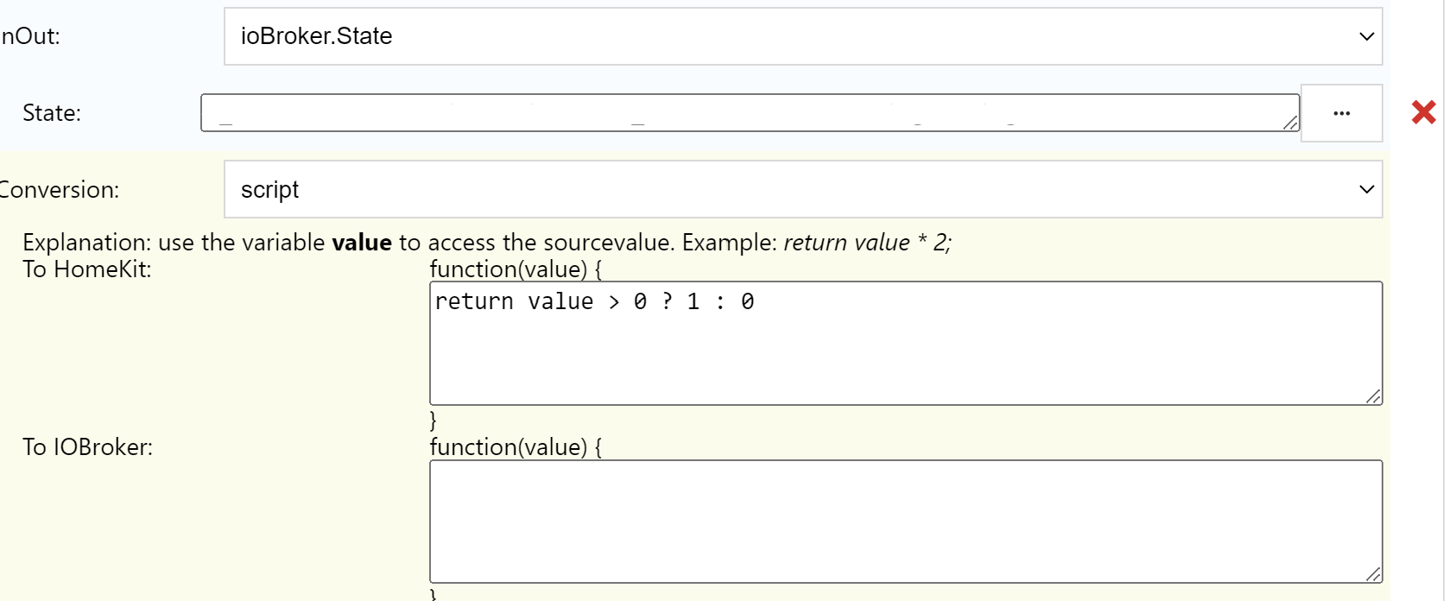The width and height of the screenshot is (1449, 601).
Task: Click 'function(value) {' above the HomeKit textarea
Action: click(516, 269)
